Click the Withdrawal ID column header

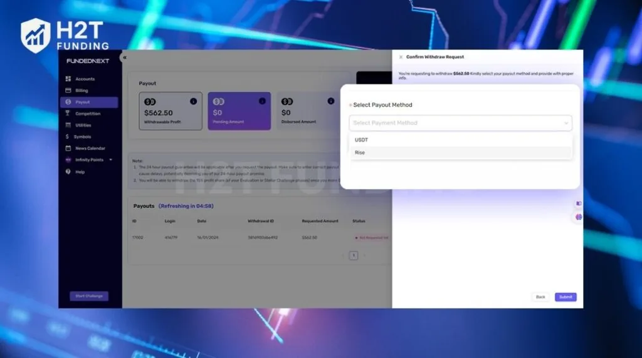coord(261,221)
